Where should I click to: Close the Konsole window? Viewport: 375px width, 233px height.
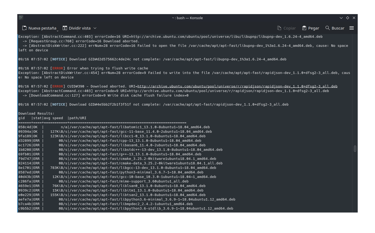[354, 18]
